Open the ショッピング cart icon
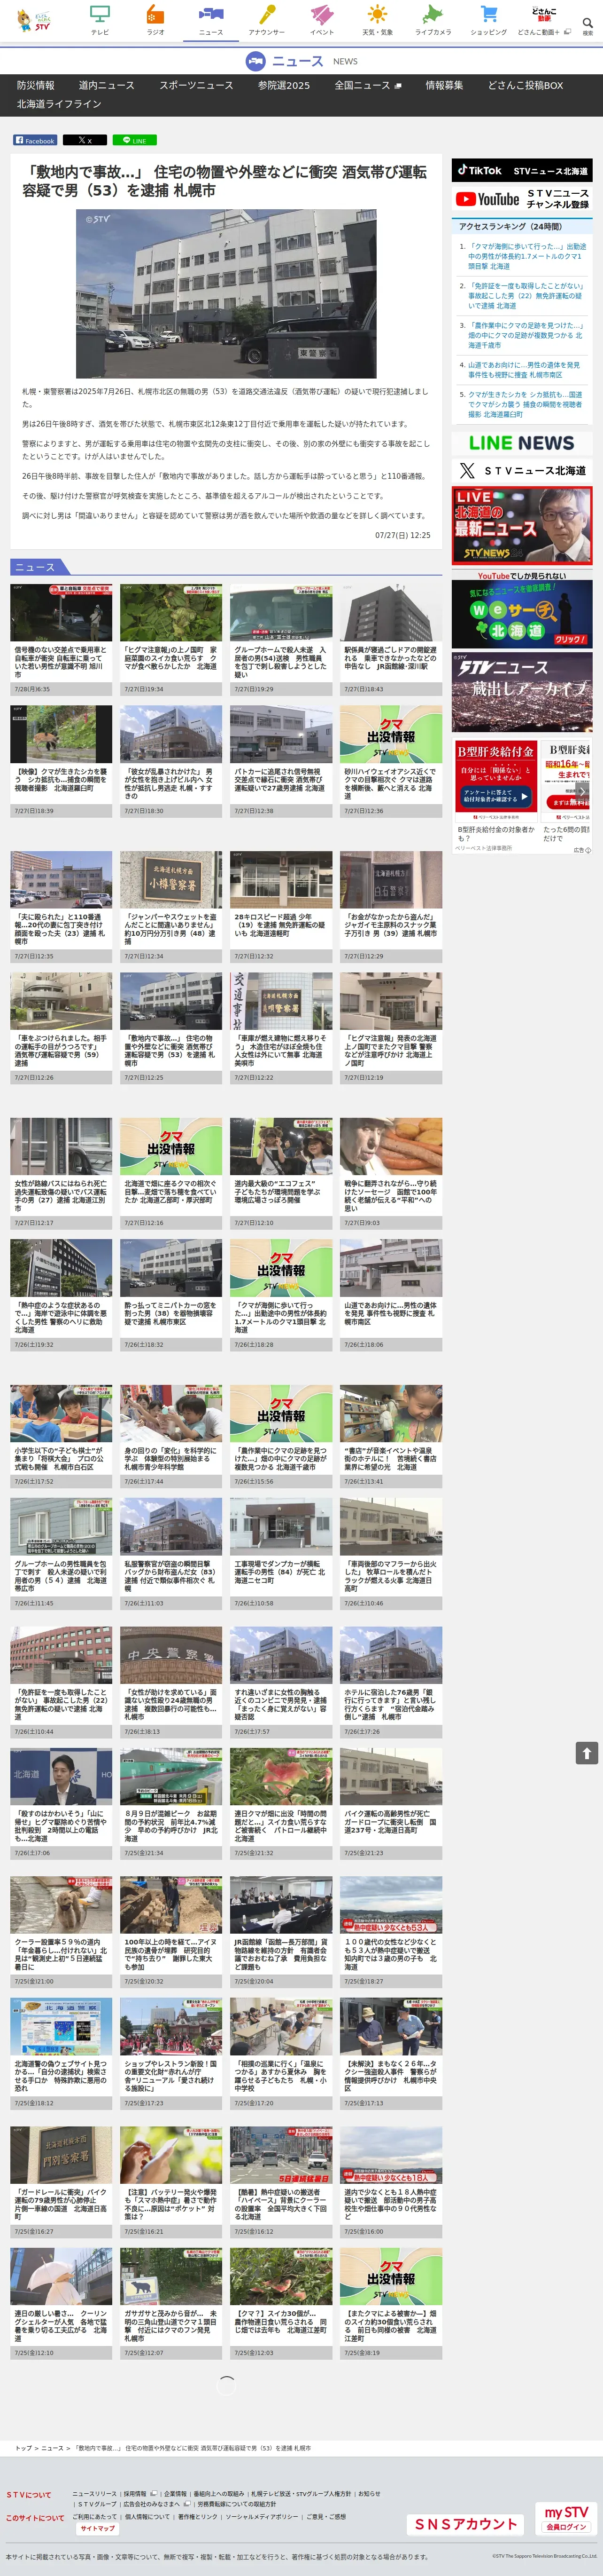 tap(488, 20)
